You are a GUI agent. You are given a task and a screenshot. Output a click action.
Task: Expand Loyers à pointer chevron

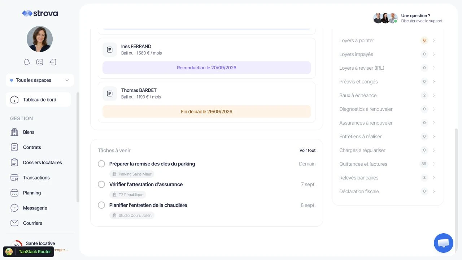tap(434, 40)
